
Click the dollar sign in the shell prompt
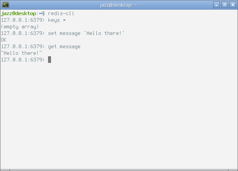[43, 14]
